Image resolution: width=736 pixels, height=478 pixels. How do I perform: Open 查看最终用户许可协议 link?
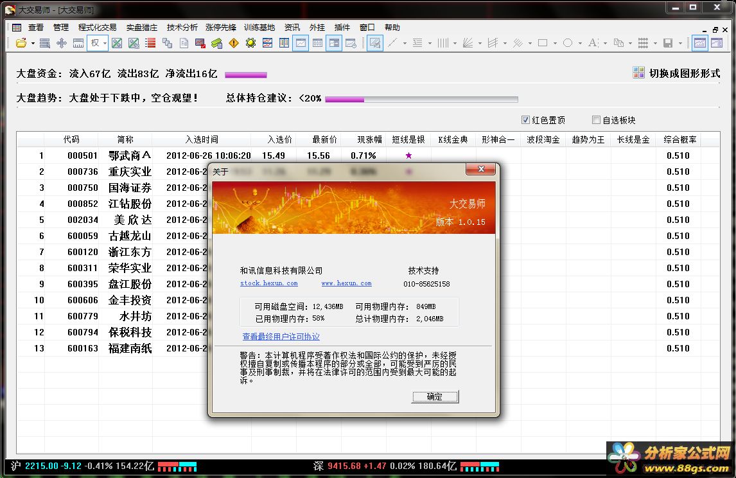[281, 337]
